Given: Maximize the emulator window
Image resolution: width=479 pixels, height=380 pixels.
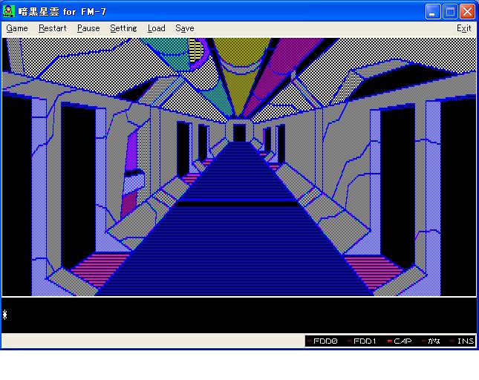Looking at the screenshot, I should pyautogui.click(x=450, y=11).
